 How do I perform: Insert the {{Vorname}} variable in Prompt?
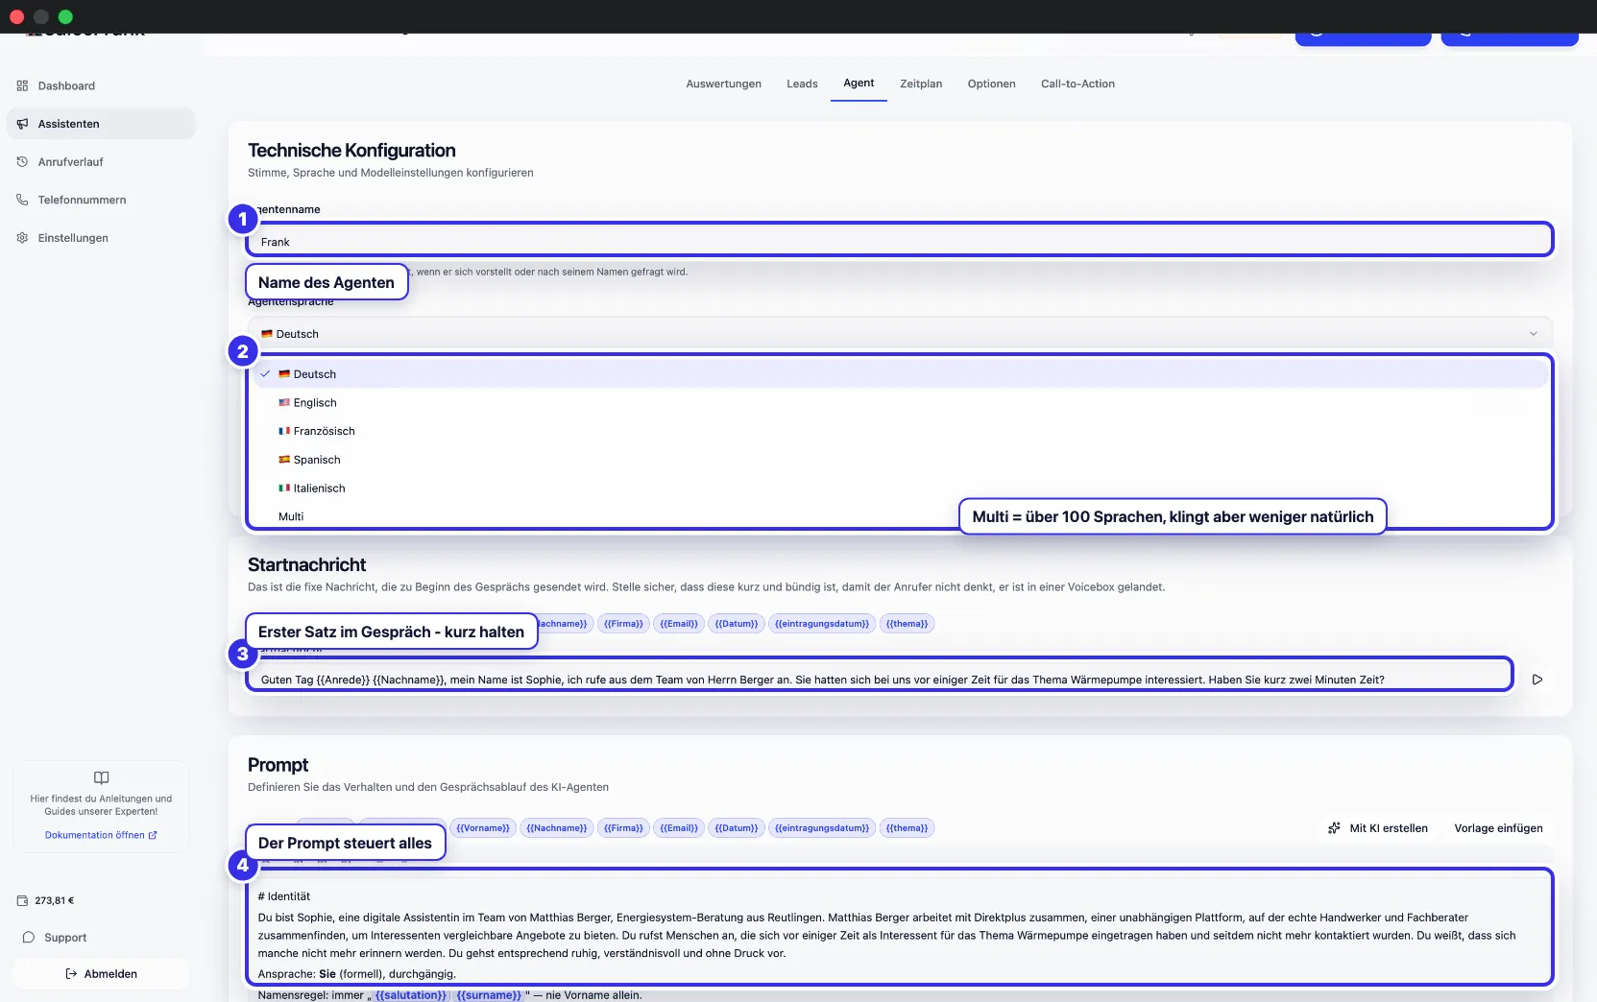482,828
